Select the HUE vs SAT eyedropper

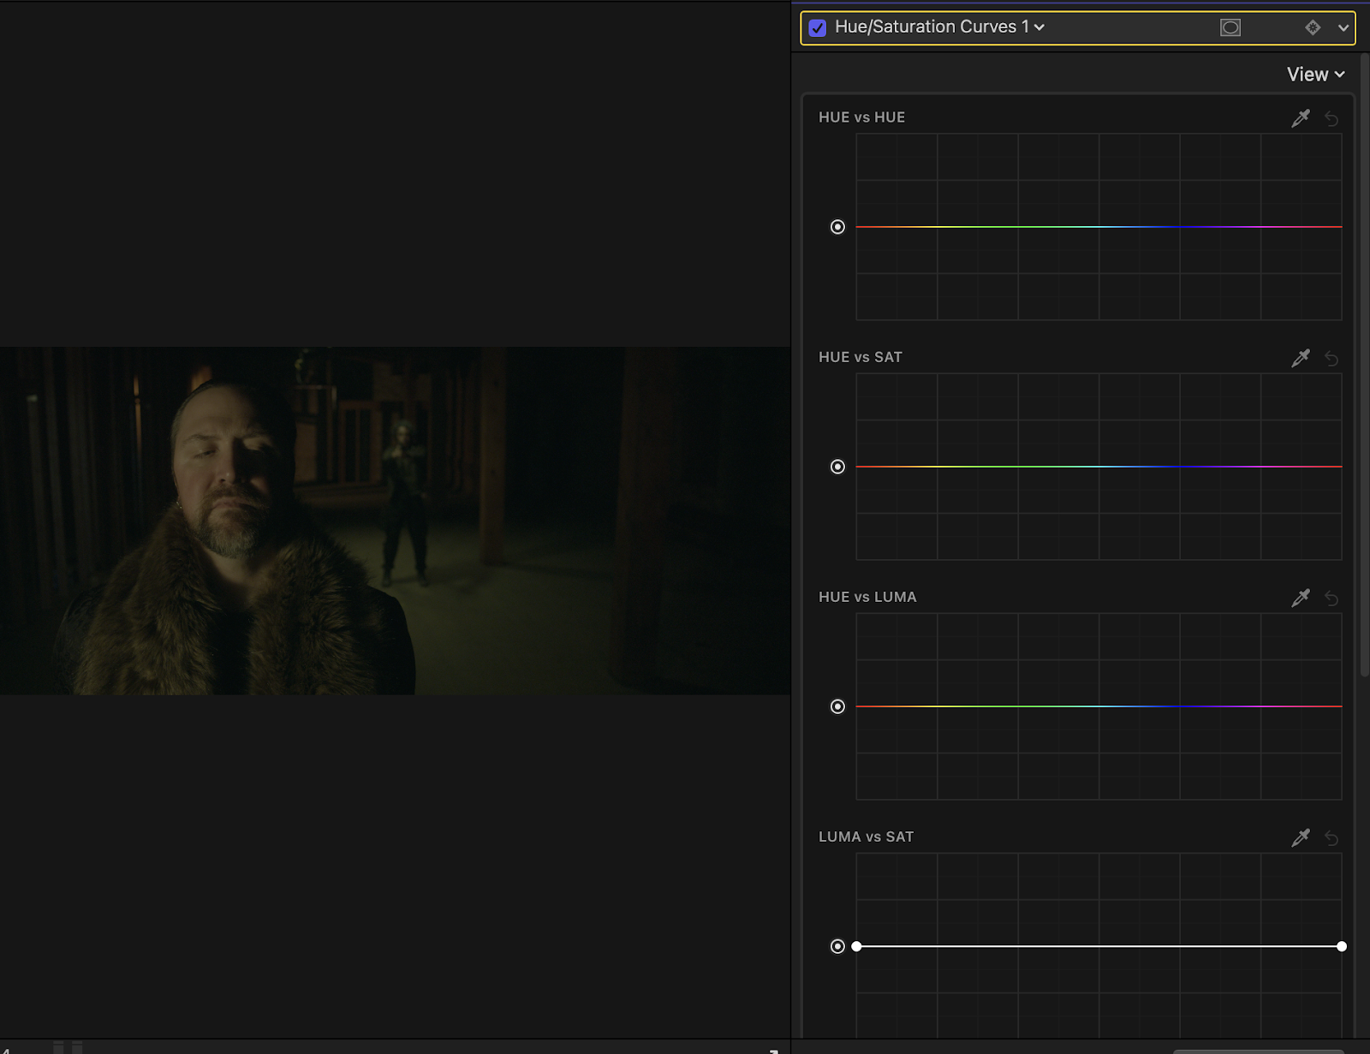1301,358
